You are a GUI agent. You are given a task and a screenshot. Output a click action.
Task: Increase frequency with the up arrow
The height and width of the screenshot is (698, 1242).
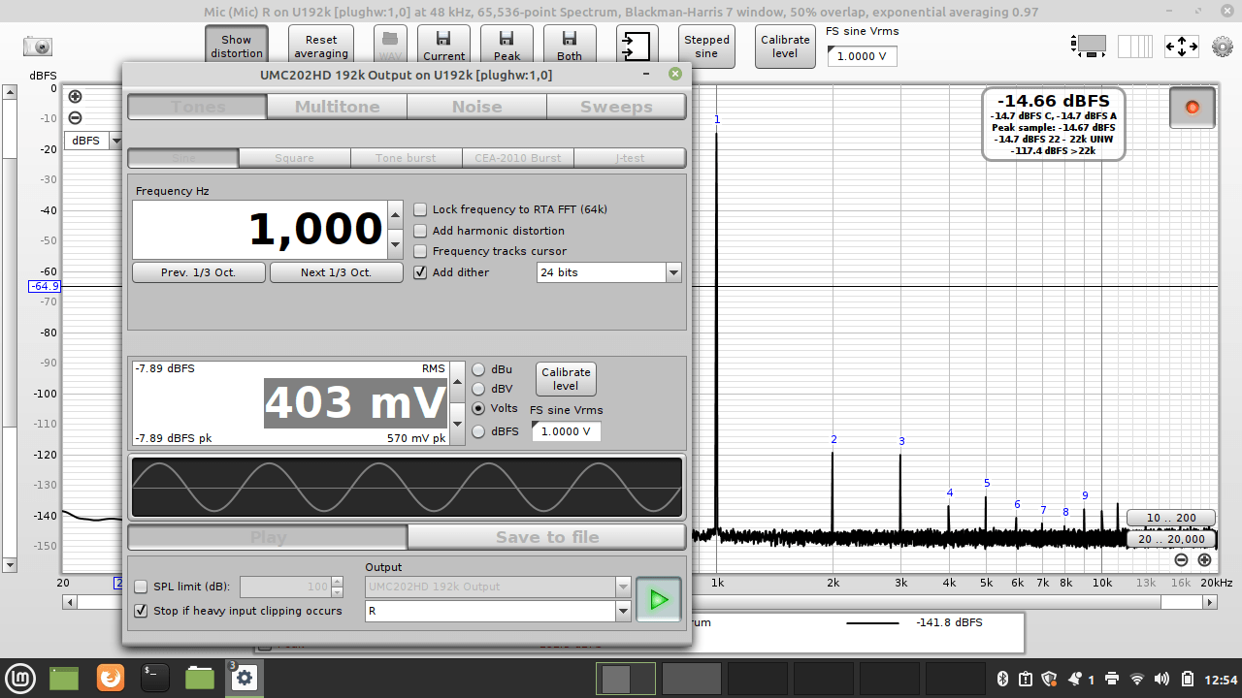(x=395, y=215)
